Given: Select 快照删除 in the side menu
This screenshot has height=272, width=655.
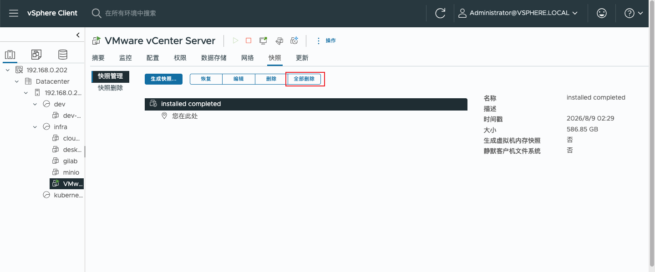Looking at the screenshot, I should (x=111, y=88).
